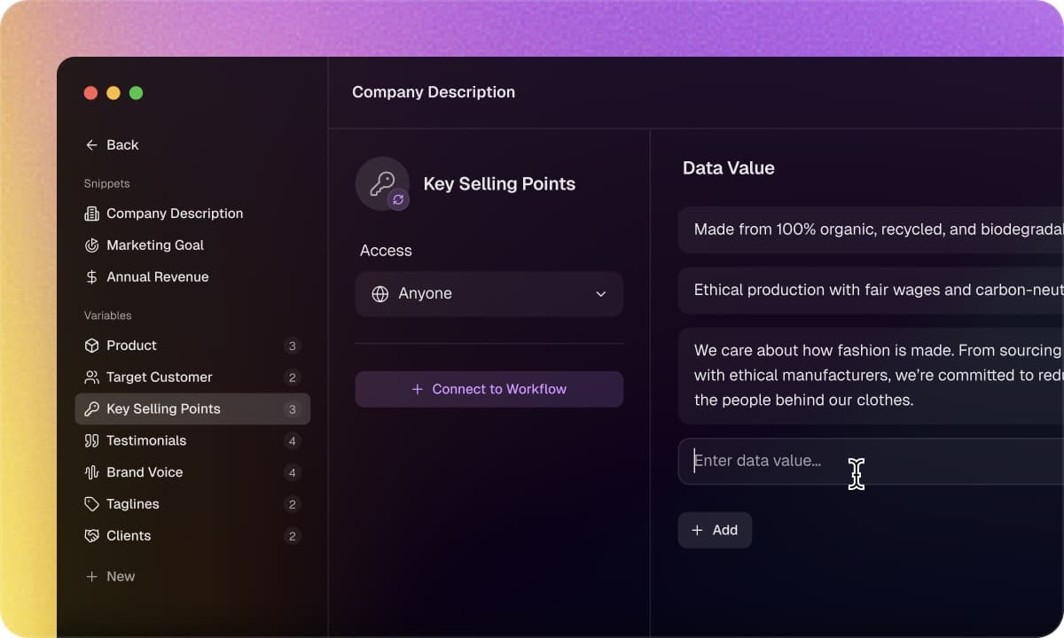Expand the access level chevron
The image size is (1064, 638).
601,294
